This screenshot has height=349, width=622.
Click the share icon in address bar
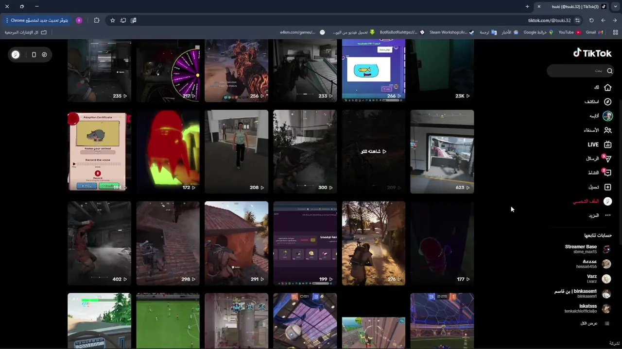point(123,20)
